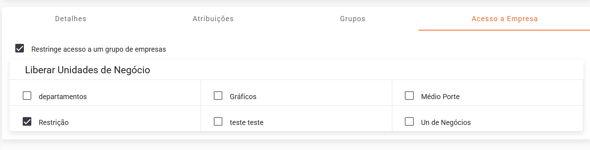Check the Médio Porte box
This screenshot has height=150, width=590.
click(409, 96)
